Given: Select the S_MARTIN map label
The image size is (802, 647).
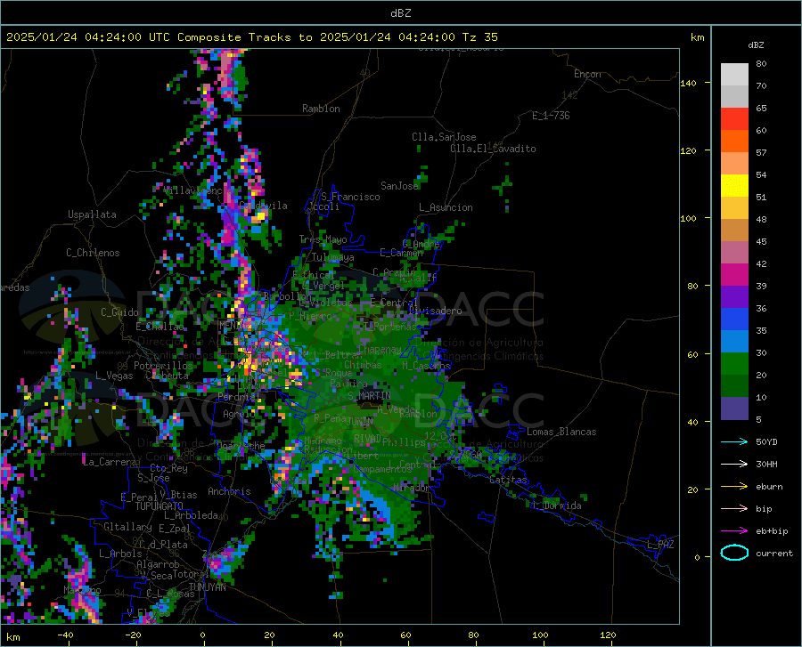Looking at the screenshot, I should (369, 396).
